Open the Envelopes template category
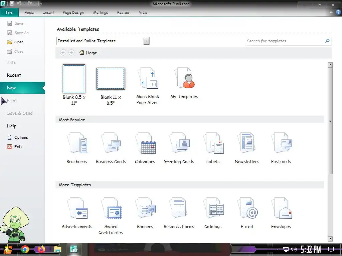This screenshot has width=342, height=256. click(x=281, y=213)
